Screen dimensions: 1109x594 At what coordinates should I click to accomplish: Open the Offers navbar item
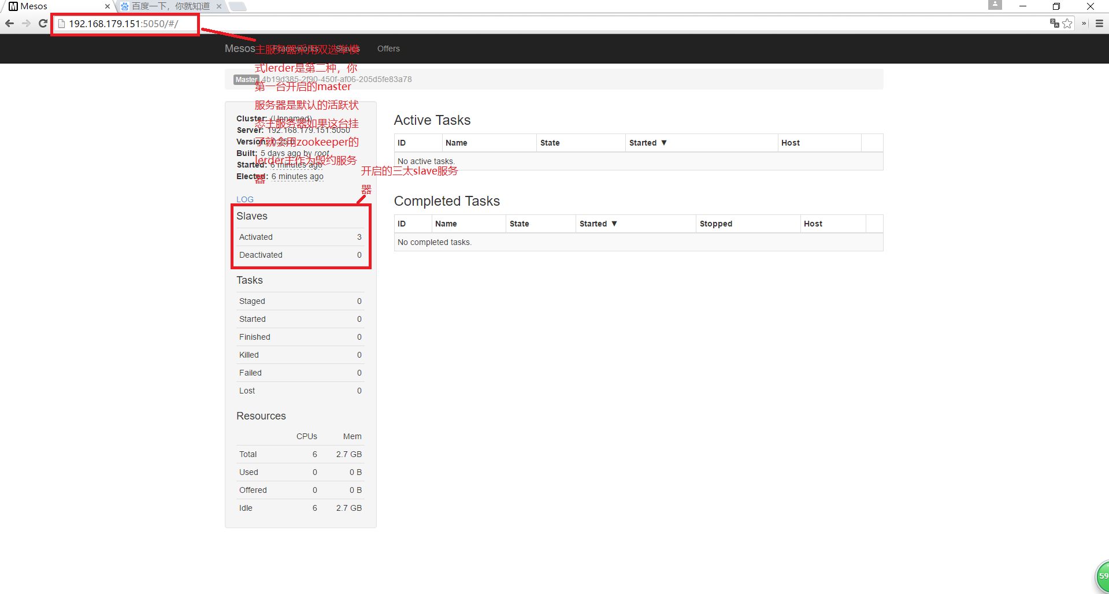[388, 49]
